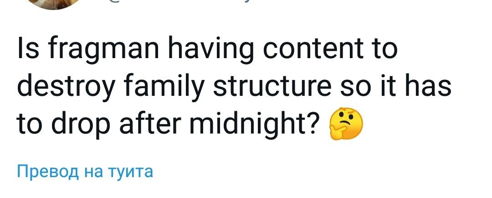Click the "Превод на туита" translate link

tap(84, 172)
